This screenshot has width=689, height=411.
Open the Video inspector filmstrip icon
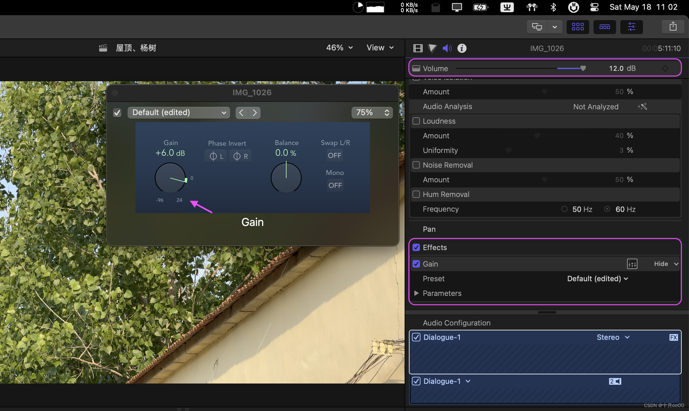[x=418, y=48]
